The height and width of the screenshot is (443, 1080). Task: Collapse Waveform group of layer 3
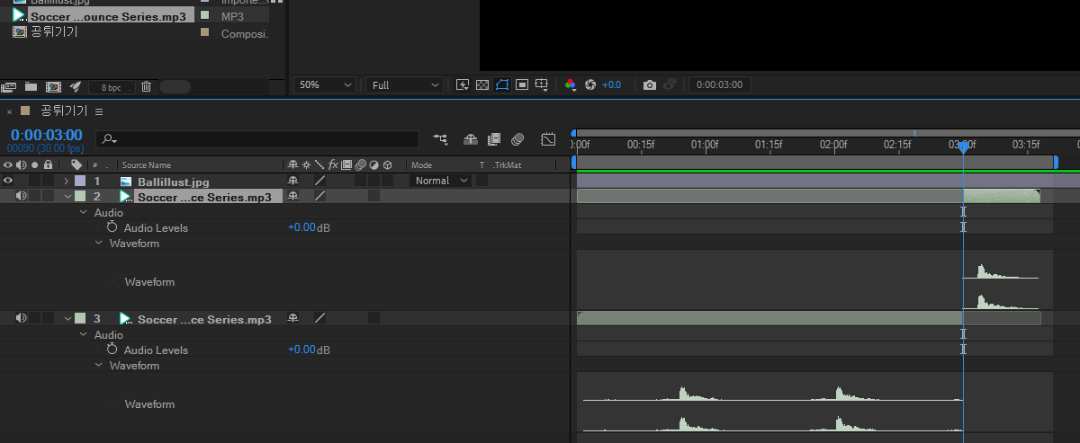tap(99, 366)
